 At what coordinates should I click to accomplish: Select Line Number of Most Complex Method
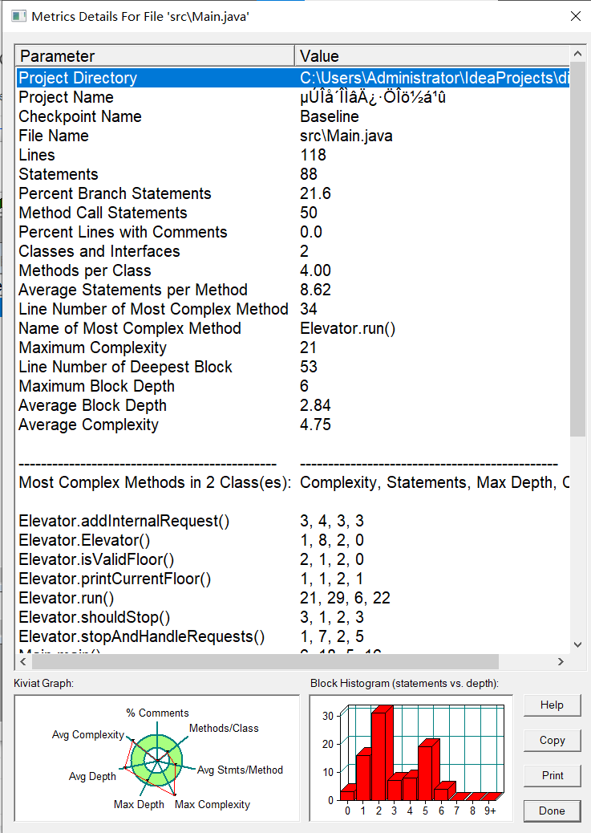tap(293, 309)
